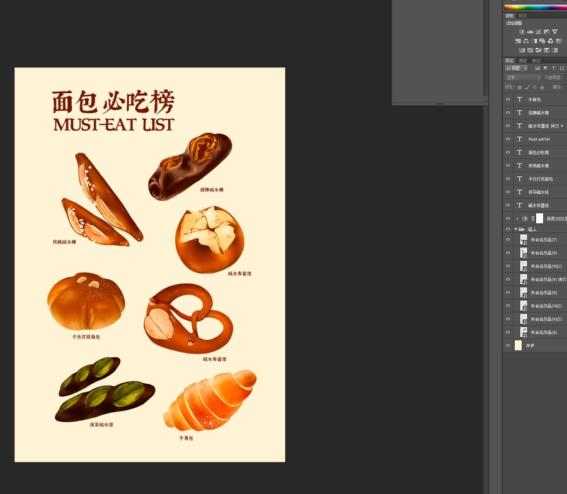567x494 pixels.
Task: Add a Threshold adjustment layer
Action: coord(538,50)
